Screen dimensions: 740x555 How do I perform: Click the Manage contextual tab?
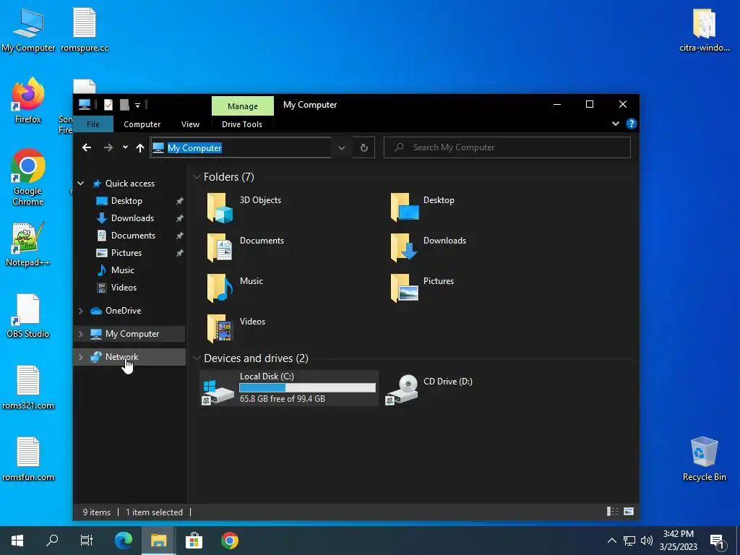[x=243, y=106]
